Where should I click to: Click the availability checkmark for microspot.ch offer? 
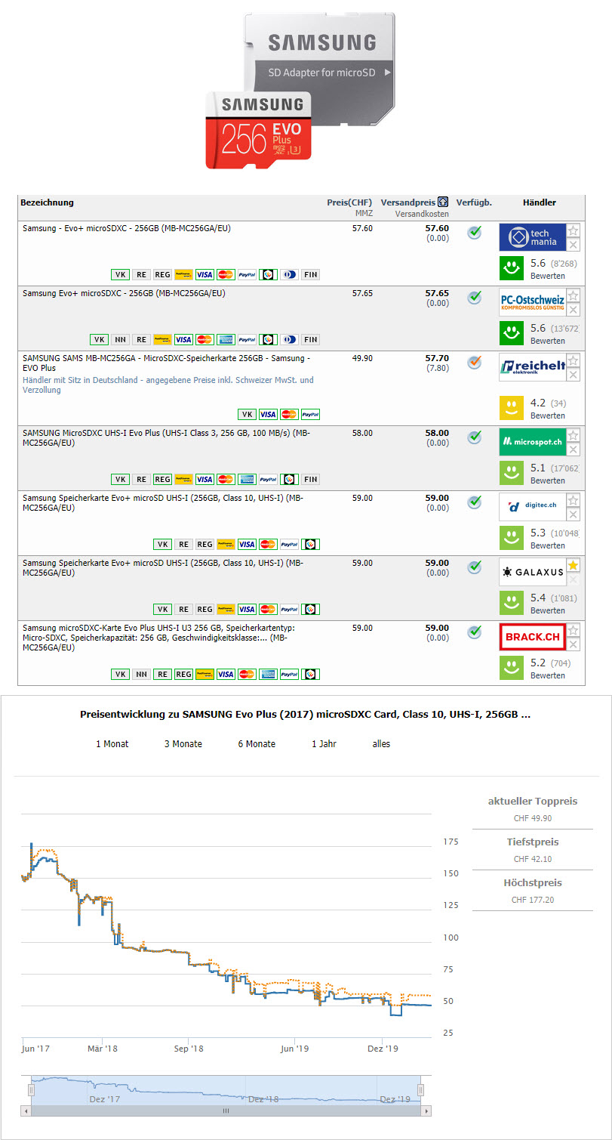pyautogui.click(x=474, y=437)
